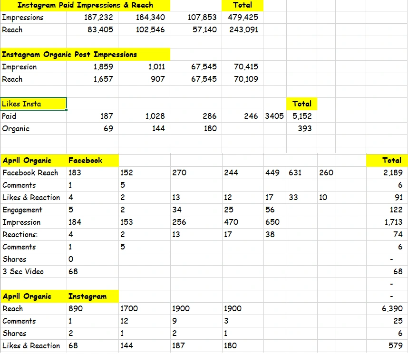
Task: Click the yellow 'Facebook' header cell
Action: click(x=93, y=161)
